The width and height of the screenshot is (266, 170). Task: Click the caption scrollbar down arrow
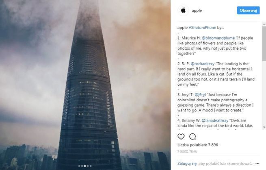(264, 127)
